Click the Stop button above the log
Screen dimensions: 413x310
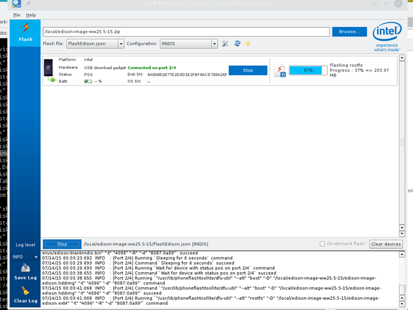pos(62,244)
